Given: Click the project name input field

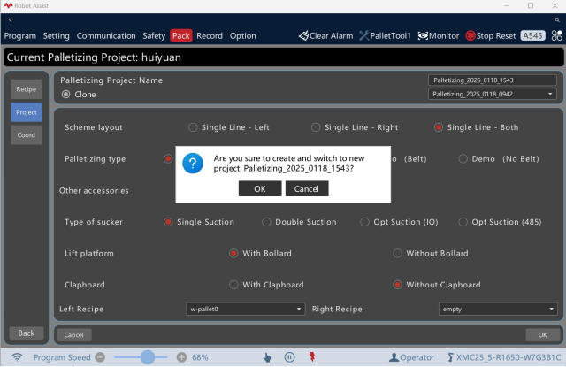Looking at the screenshot, I should [x=492, y=80].
